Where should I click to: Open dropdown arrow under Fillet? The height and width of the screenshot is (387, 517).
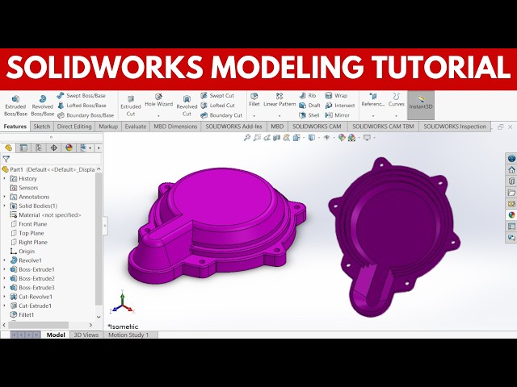click(254, 116)
